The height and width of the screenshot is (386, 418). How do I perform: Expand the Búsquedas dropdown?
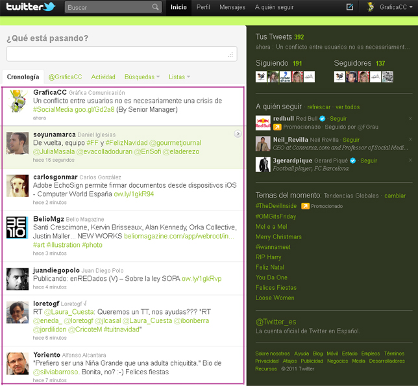point(141,77)
